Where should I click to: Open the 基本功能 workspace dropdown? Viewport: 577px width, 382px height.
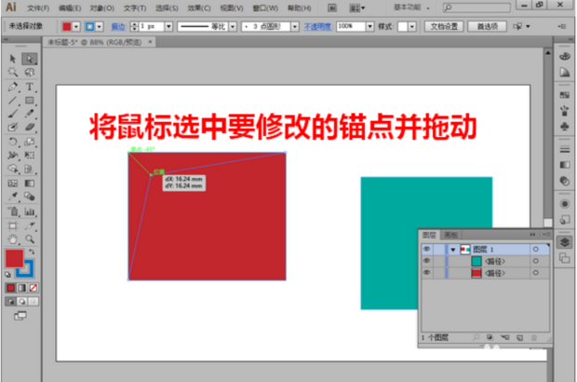[x=411, y=7]
